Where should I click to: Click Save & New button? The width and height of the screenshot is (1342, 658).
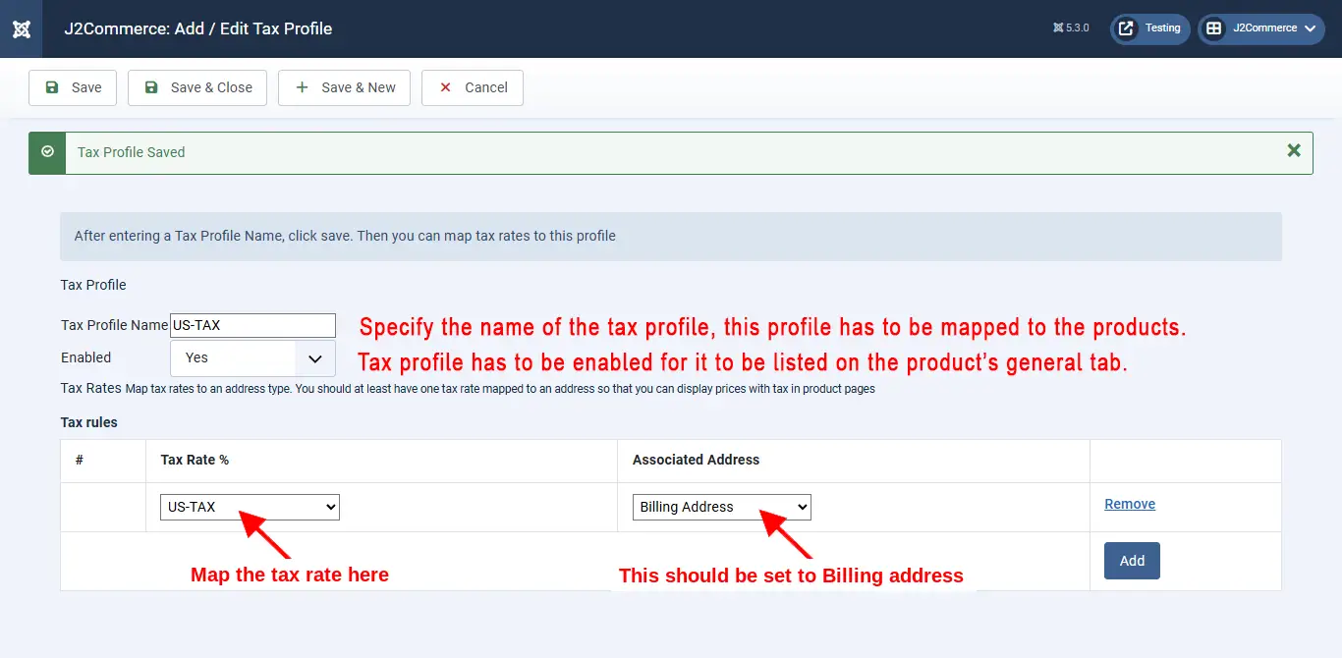[x=345, y=87]
